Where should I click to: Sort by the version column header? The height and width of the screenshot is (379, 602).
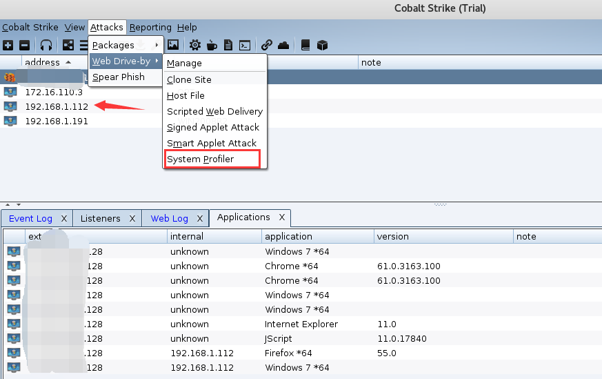point(443,236)
